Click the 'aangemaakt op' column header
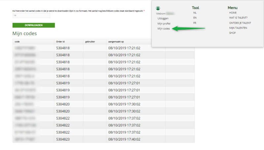264x150 pixels. (x=116, y=42)
